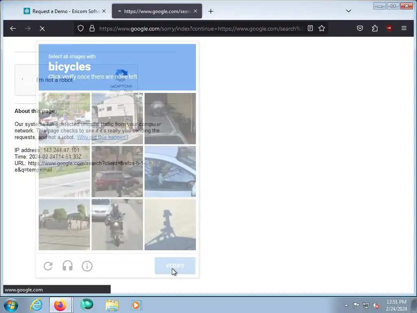Click the padlock site security icon

pos(92,28)
